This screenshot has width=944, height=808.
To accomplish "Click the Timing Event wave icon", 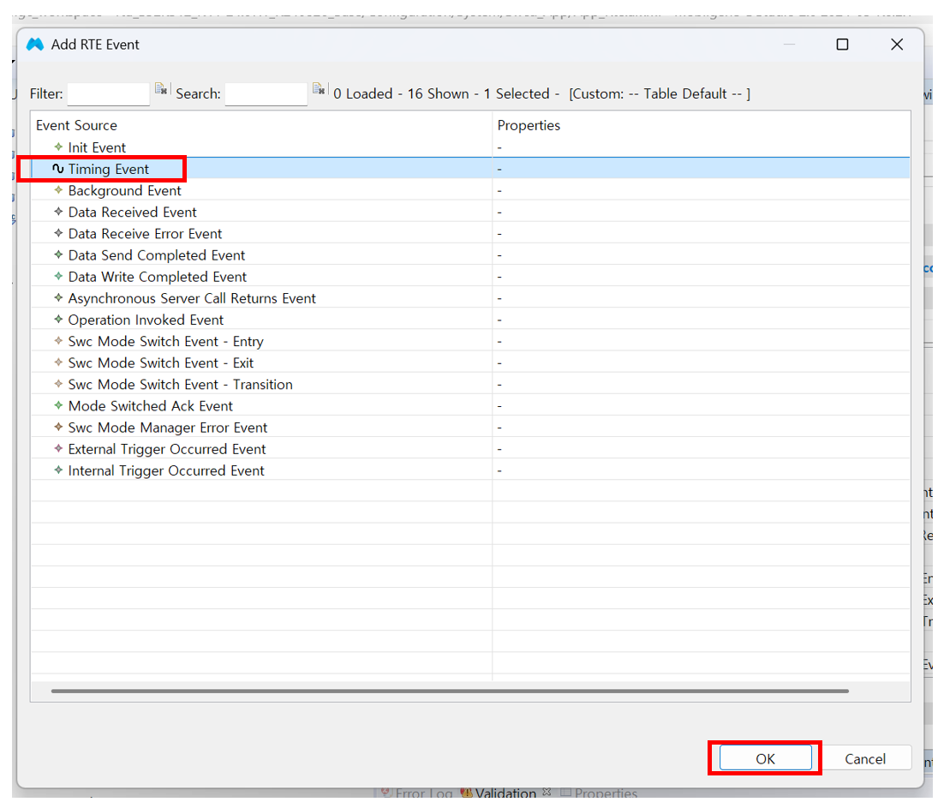I will (x=58, y=169).
